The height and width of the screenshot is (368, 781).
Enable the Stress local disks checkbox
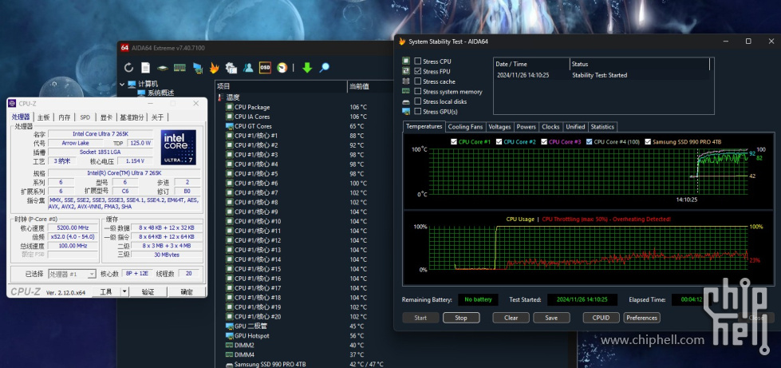pyautogui.click(x=418, y=101)
